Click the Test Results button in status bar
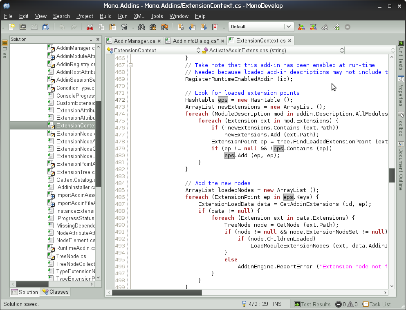 tap(312, 304)
